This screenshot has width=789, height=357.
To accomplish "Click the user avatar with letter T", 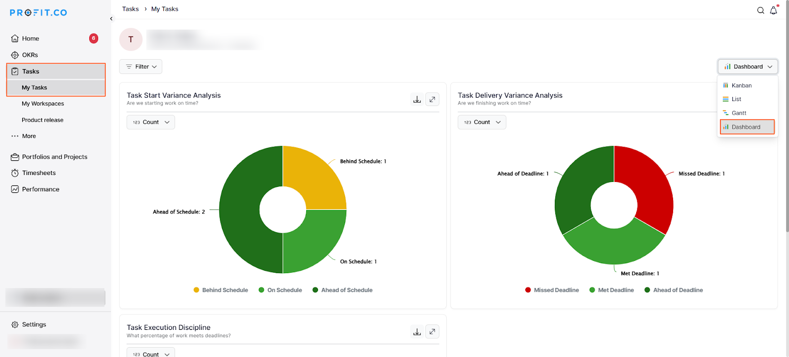I will pyautogui.click(x=131, y=39).
